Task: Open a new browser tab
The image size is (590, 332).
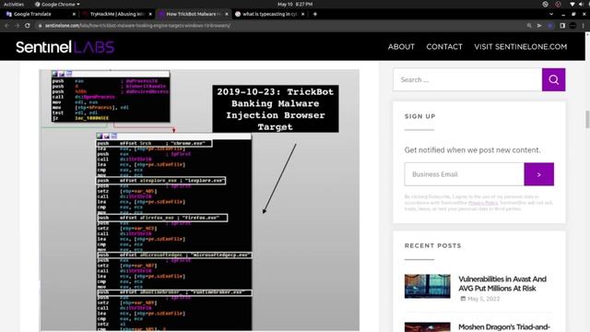Action: pos(315,14)
